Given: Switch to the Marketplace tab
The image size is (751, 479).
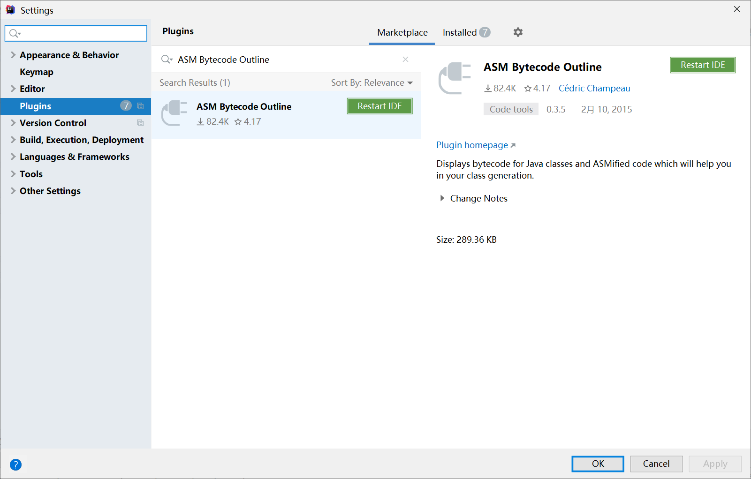Looking at the screenshot, I should point(402,32).
